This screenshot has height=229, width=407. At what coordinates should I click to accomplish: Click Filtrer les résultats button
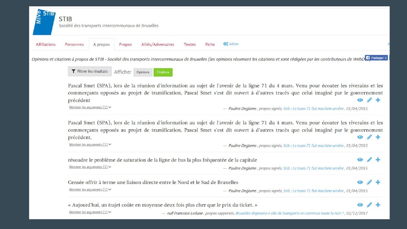pos(89,72)
